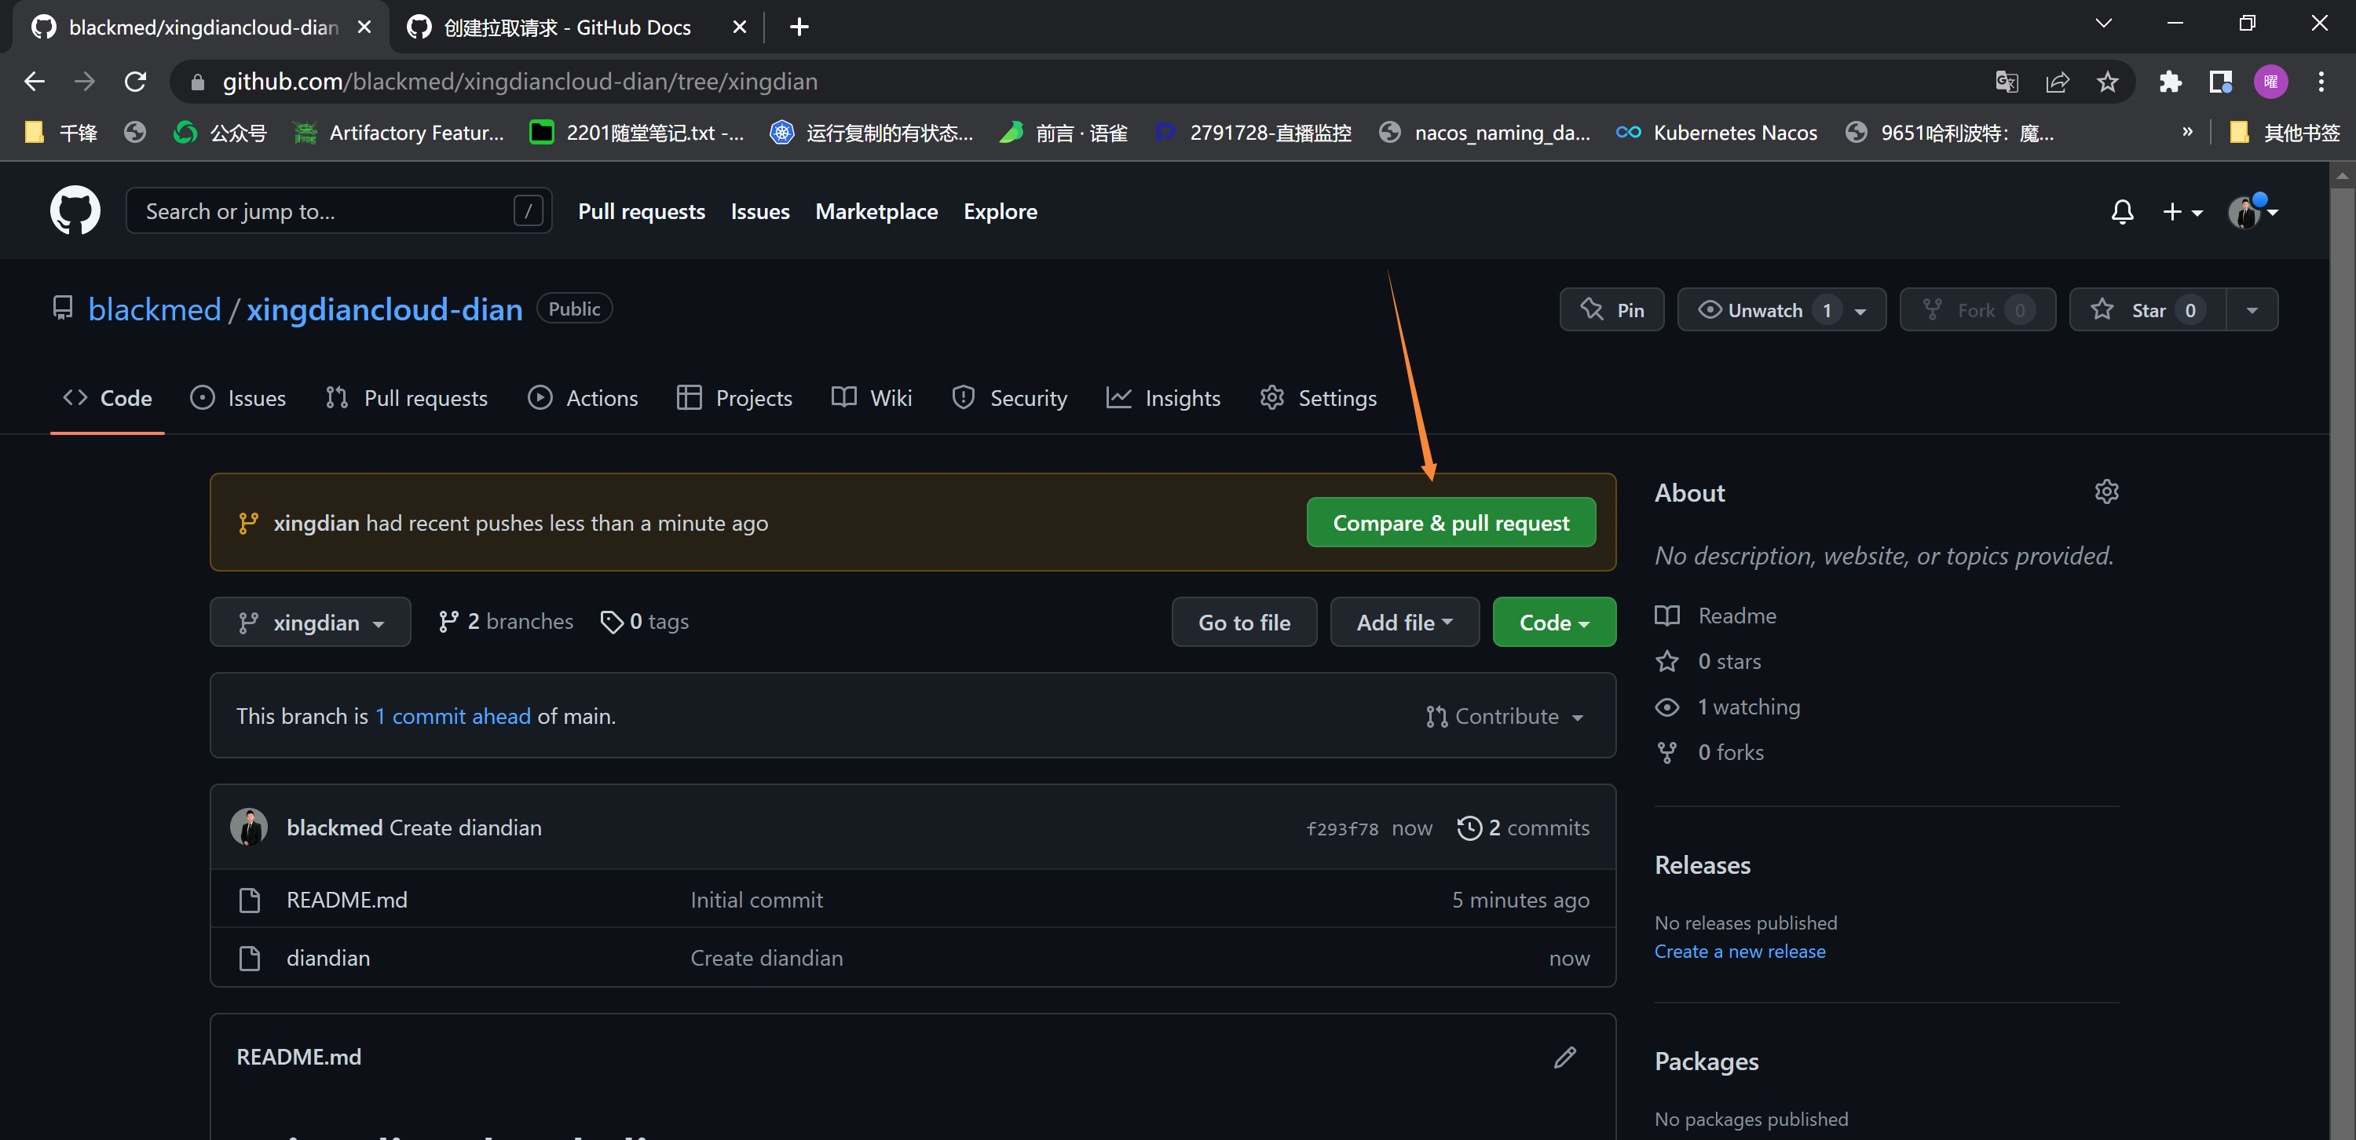Click the browser back arrow
Screen dimensions: 2356x1140
[x=34, y=82]
